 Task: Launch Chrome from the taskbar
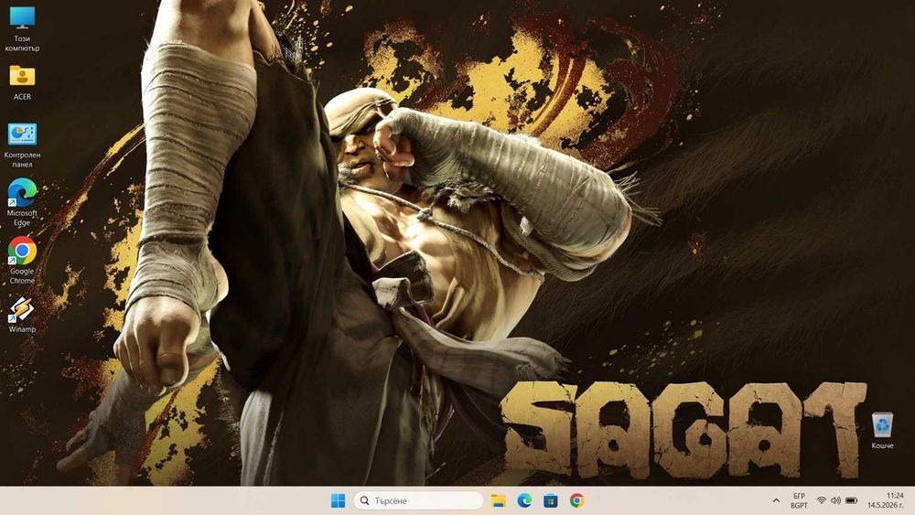pos(576,500)
